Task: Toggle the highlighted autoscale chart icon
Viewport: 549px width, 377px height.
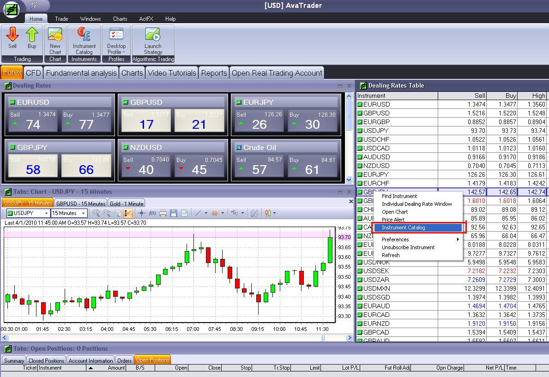Action: (x=128, y=213)
